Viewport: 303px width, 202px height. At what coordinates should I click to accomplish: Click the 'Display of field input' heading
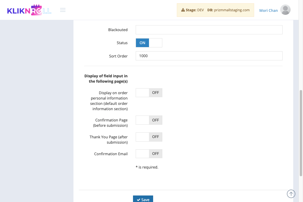point(106,79)
